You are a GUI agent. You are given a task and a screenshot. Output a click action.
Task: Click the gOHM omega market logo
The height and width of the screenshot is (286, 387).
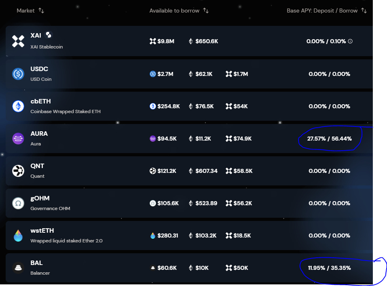[x=18, y=203]
